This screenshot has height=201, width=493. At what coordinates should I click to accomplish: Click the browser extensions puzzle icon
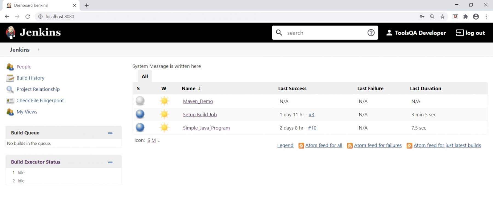[465, 17]
